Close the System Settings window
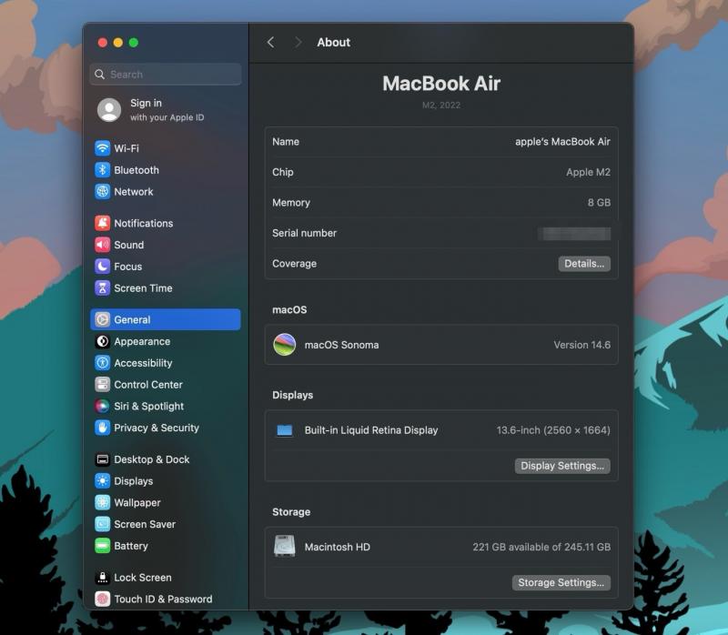This screenshot has width=728, height=635. pyautogui.click(x=103, y=43)
